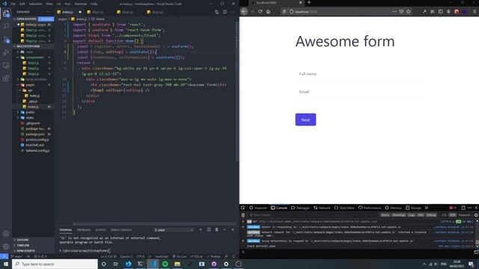
Task: Toggle the Requests console filter
Action: tap(464, 215)
